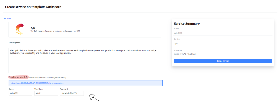280x108 pixels.
Task: Click into the Description text area
Action: pos(85,60)
